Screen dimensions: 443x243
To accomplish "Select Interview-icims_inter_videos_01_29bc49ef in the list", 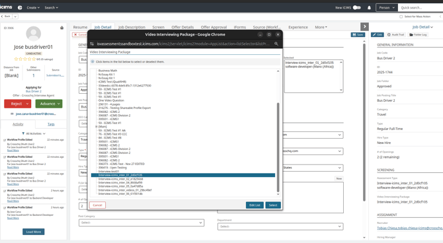I will point(125,190).
